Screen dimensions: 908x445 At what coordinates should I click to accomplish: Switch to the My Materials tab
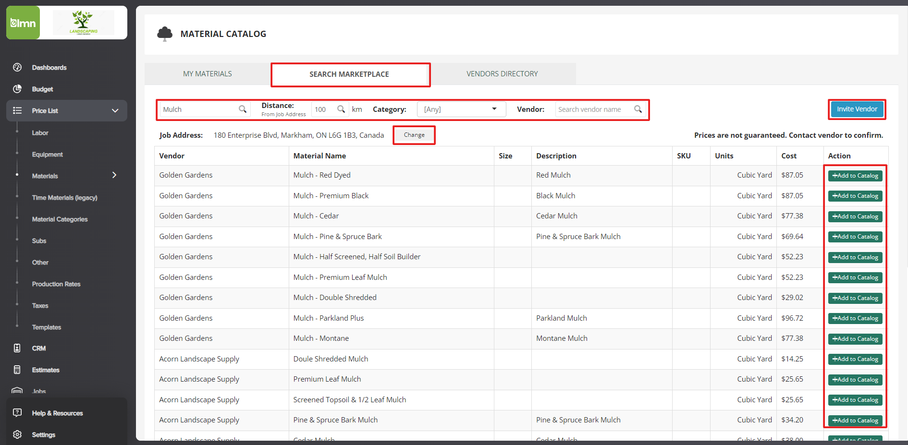(x=208, y=74)
